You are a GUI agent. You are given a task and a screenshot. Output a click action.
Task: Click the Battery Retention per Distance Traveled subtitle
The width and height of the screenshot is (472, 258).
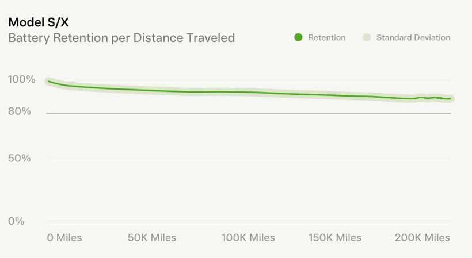tap(121, 38)
